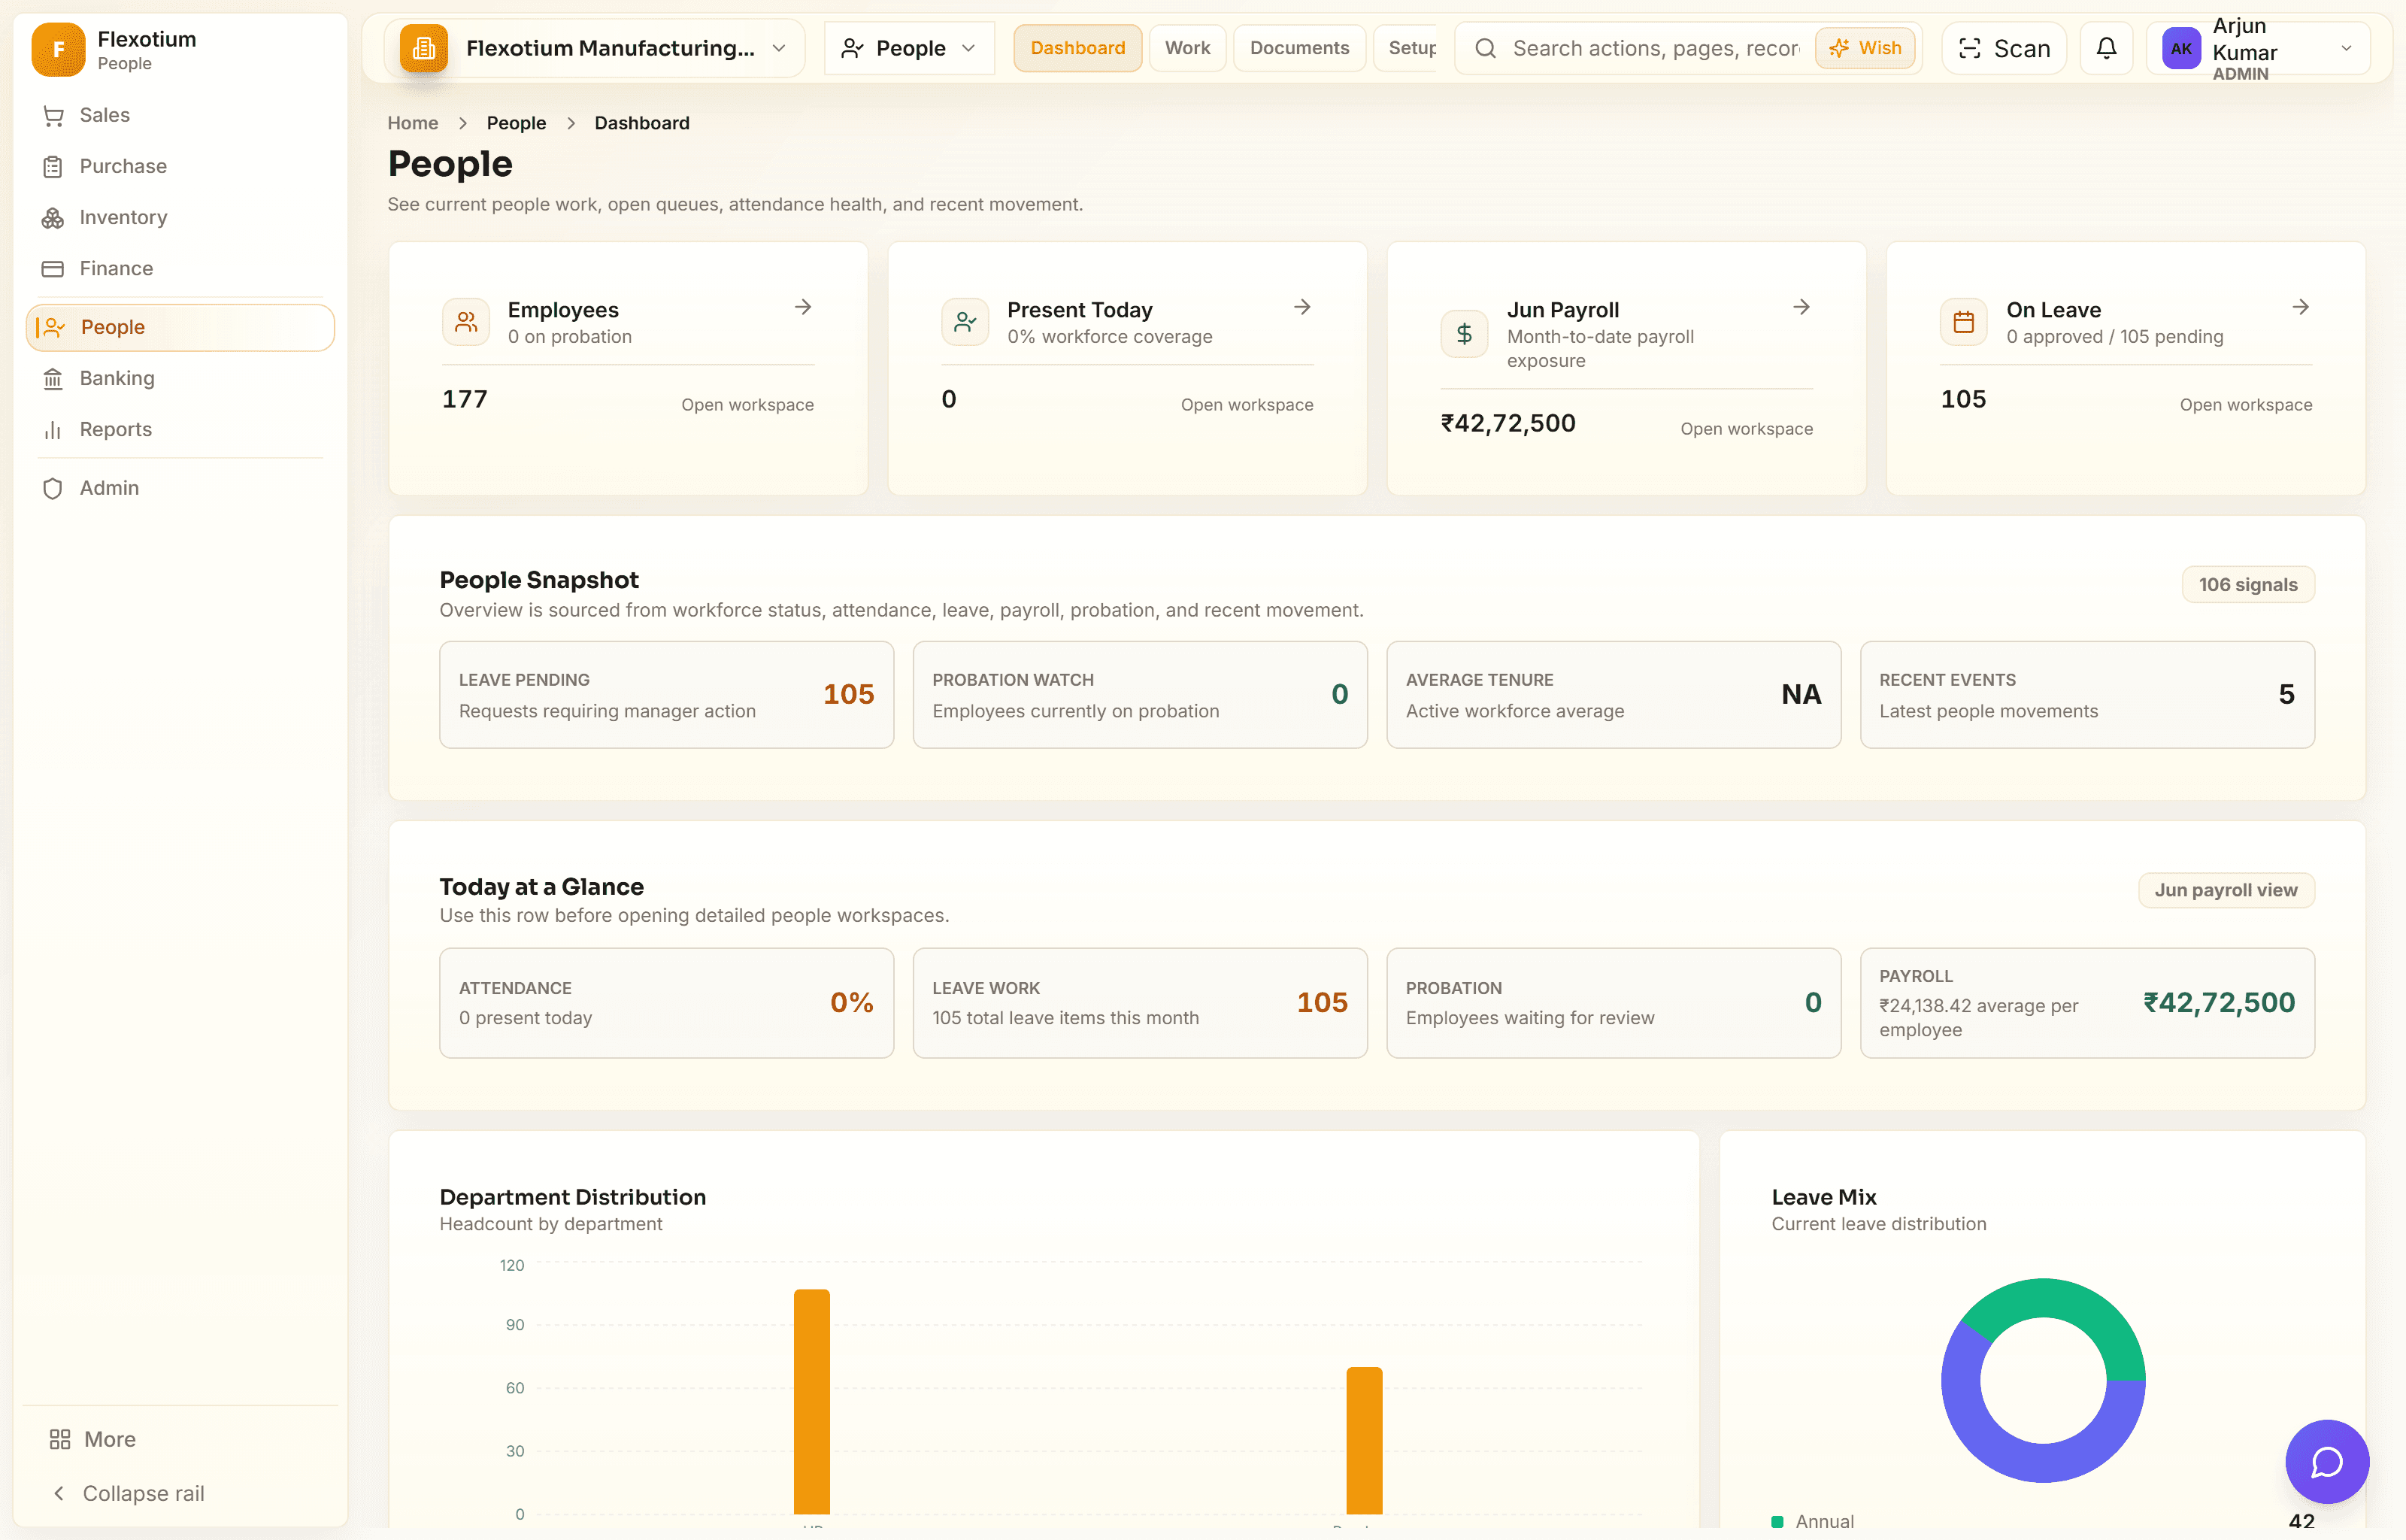Click the Probation glance tile
The image size is (2406, 1540).
(1614, 1003)
